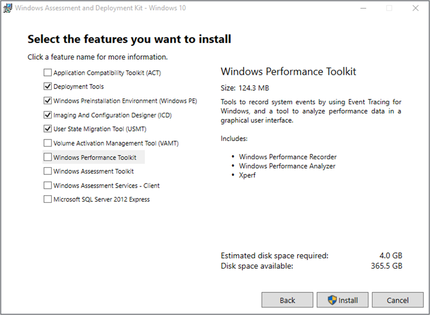Click the Deployment Tools feature name
430x315 pixels.
[x=78, y=87]
